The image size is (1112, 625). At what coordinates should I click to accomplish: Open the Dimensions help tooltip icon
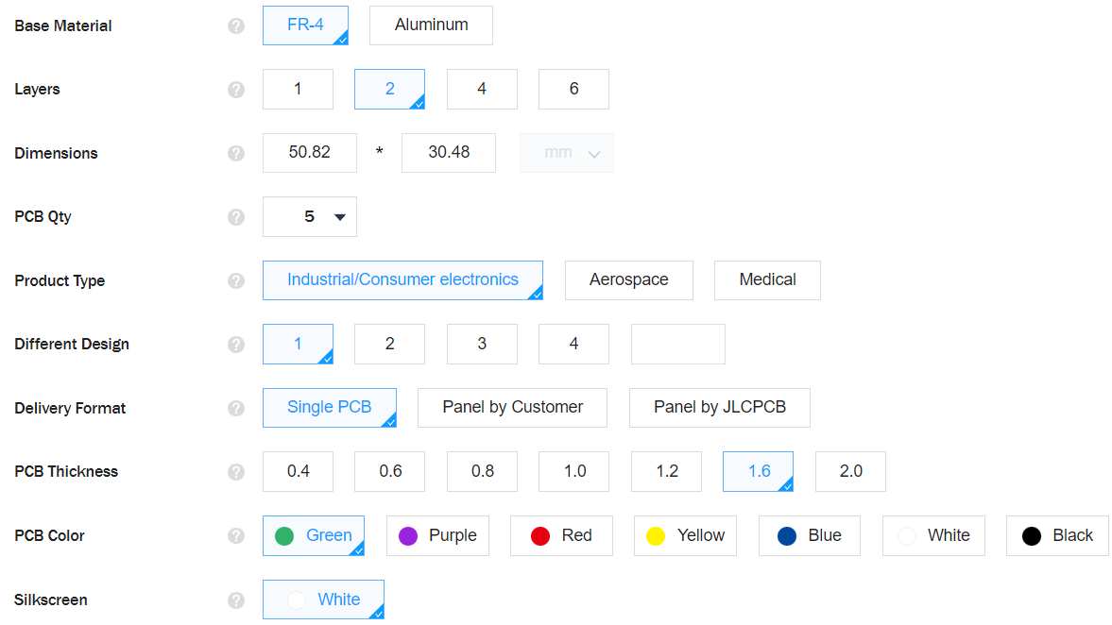236,153
